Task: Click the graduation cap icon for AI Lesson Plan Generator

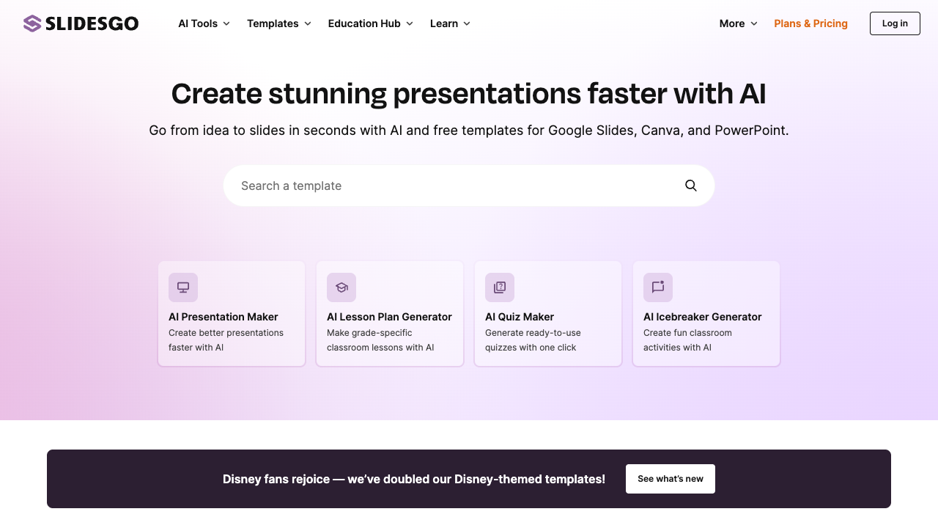Action: [341, 287]
